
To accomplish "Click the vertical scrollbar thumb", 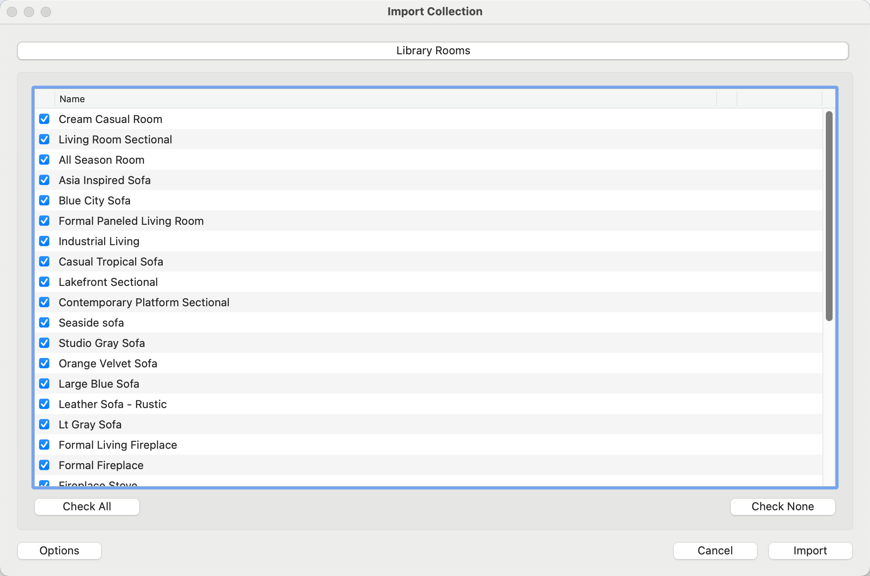I will point(829,215).
